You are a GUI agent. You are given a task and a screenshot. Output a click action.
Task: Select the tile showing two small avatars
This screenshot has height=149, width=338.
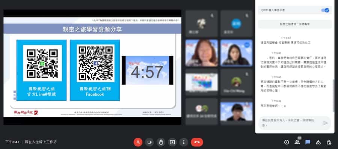click(202, 111)
